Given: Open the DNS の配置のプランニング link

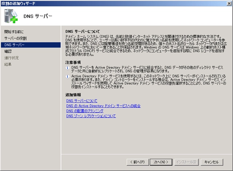Looking at the screenshot, I should coord(85,111).
